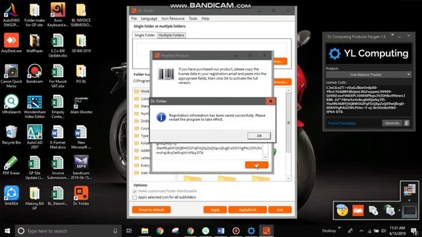
Task: Open the Bandicam desktop shortcut
Action: (34, 74)
